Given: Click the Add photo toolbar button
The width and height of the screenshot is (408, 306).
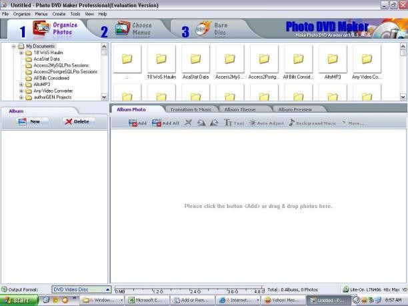Looking at the screenshot, I should pyautogui.click(x=137, y=123).
